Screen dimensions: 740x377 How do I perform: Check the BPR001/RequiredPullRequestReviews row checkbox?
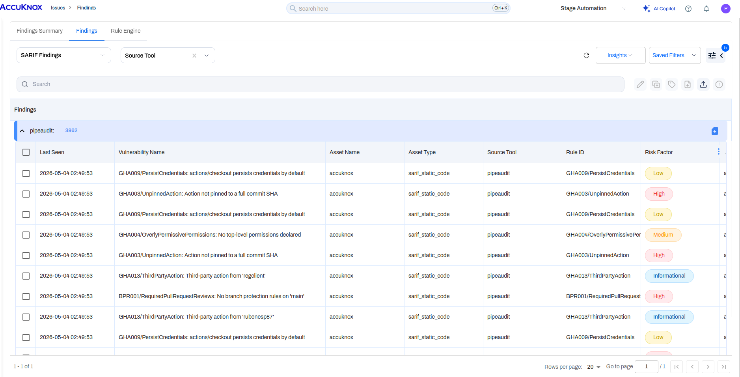pyautogui.click(x=26, y=297)
